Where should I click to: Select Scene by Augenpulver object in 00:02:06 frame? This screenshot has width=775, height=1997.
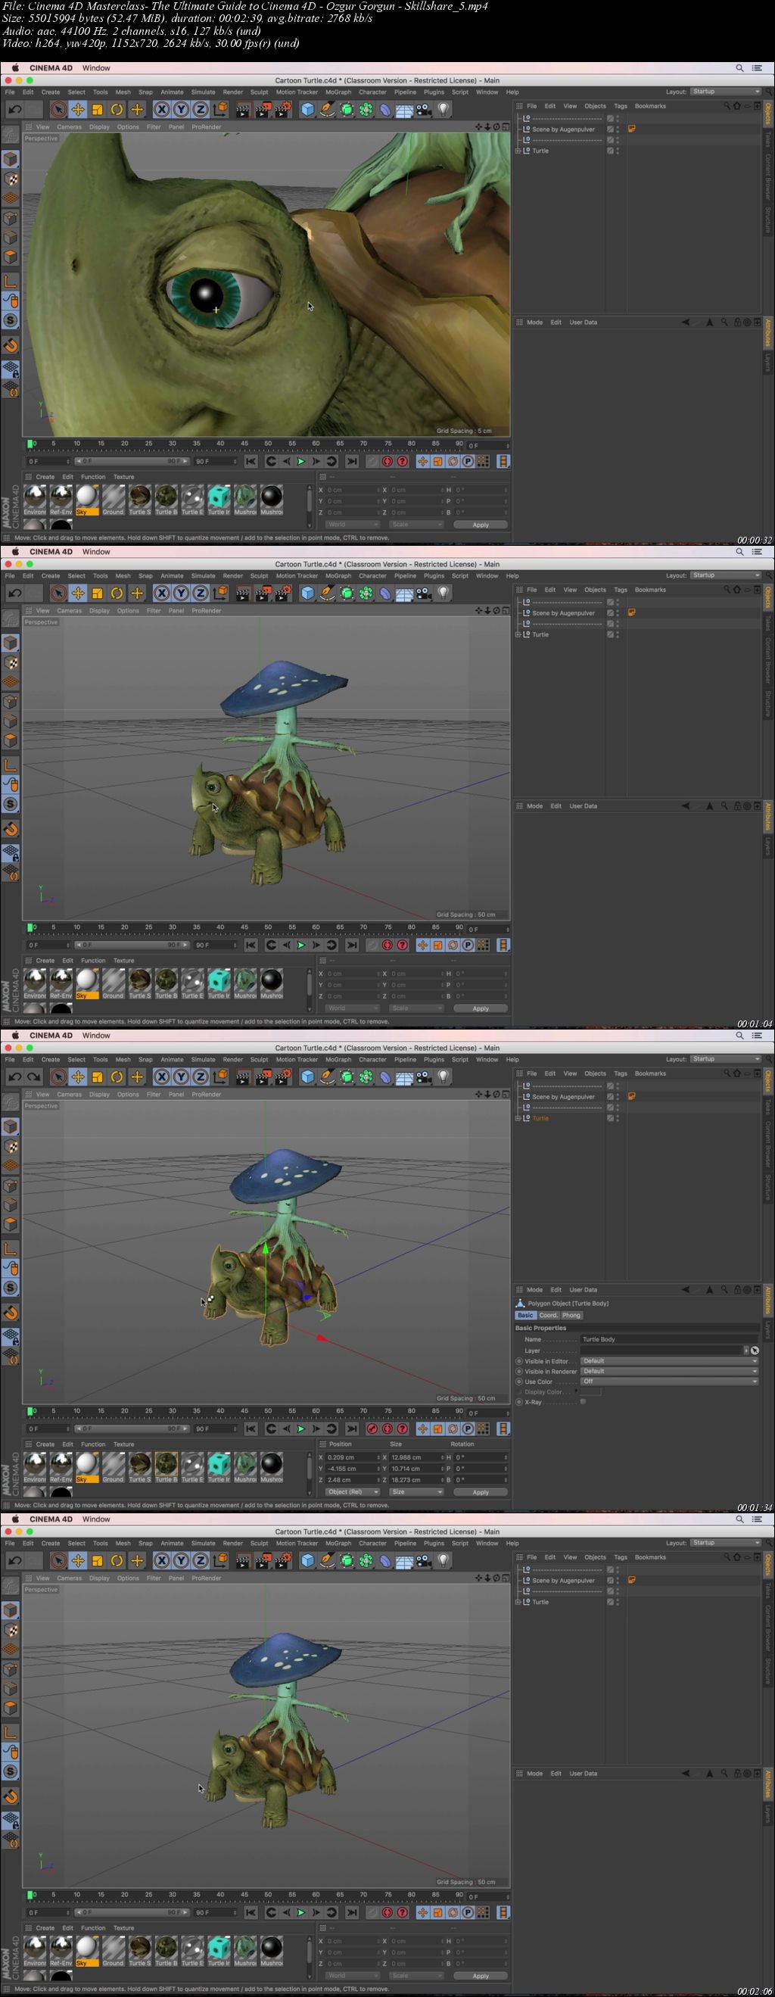point(563,1581)
